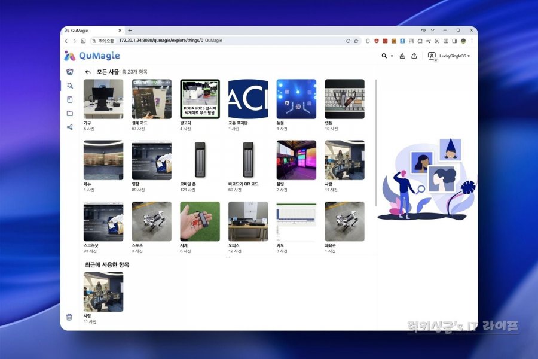Open the 결제 카드 category thumbnail
The height and width of the screenshot is (359, 538).
[152, 99]
